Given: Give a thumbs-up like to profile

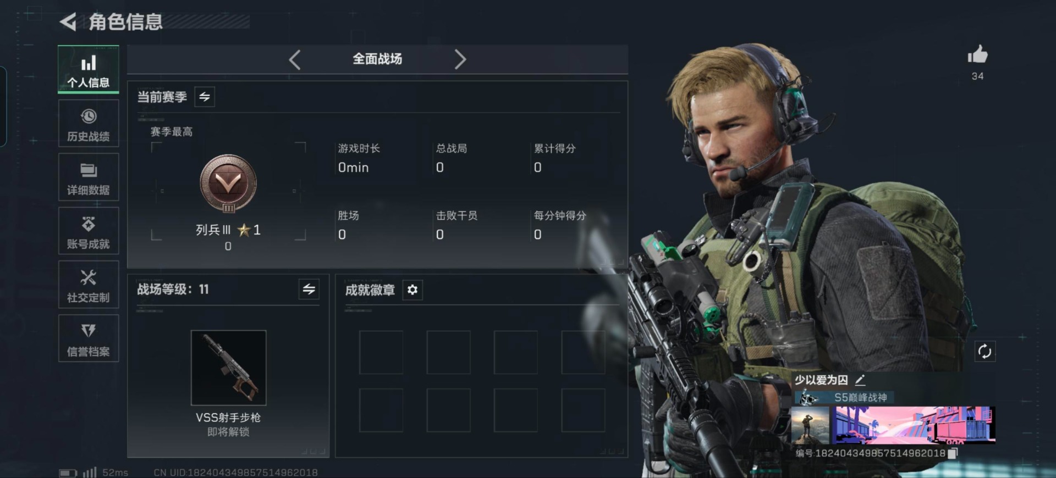Looking at the screenshot, I should point(977,55).
